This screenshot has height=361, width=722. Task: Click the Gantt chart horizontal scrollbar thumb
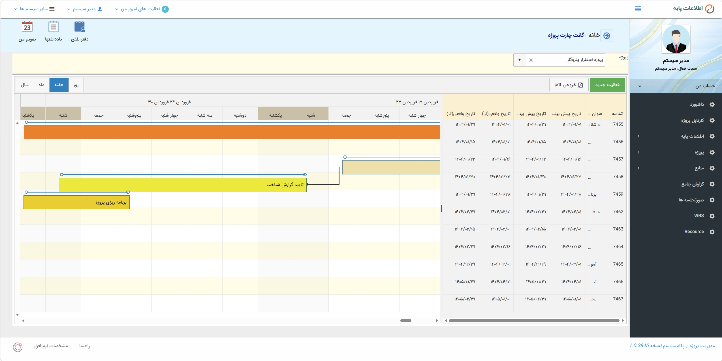[406, 321]
